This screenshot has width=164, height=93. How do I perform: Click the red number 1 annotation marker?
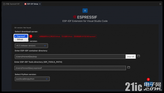coord(31,36)
